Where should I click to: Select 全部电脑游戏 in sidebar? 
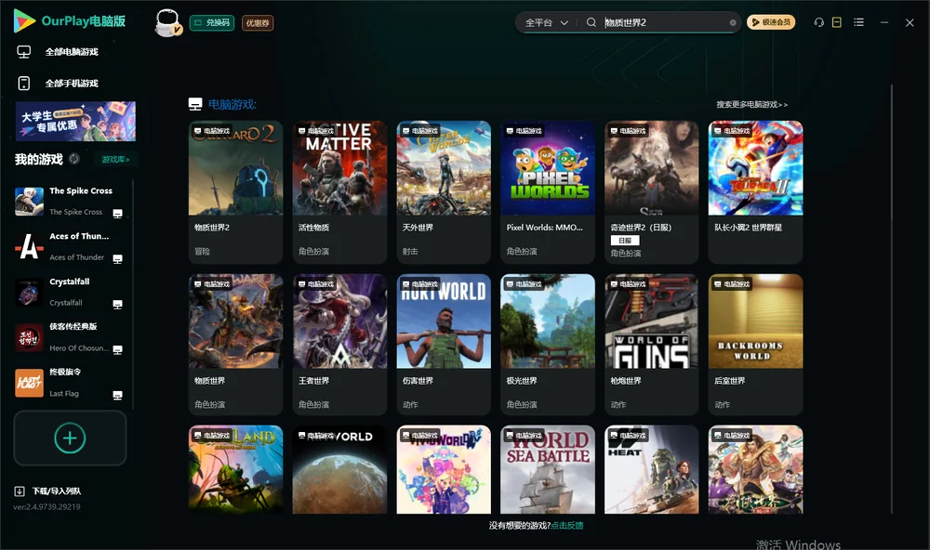tap(72, 52)
